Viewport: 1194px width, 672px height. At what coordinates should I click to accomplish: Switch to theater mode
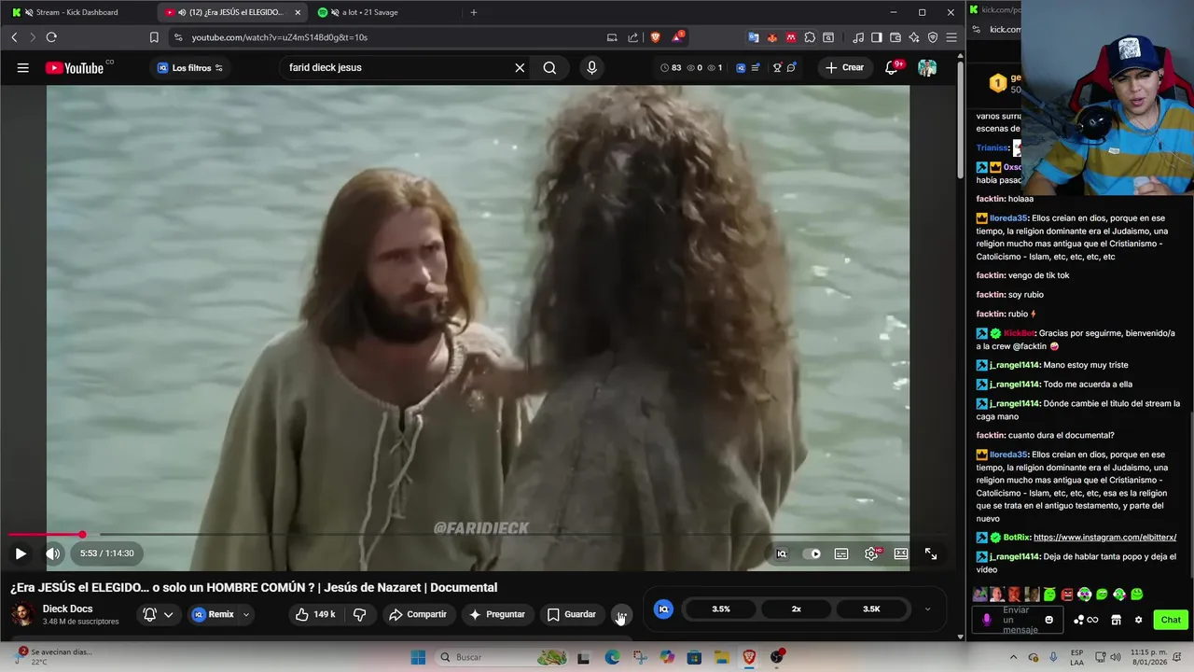[901, 553]
